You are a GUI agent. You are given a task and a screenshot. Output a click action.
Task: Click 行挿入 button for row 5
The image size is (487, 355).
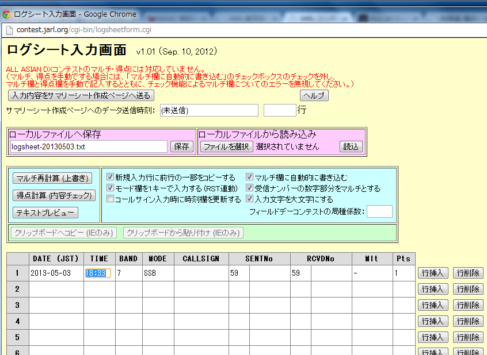tap(433, 337)
